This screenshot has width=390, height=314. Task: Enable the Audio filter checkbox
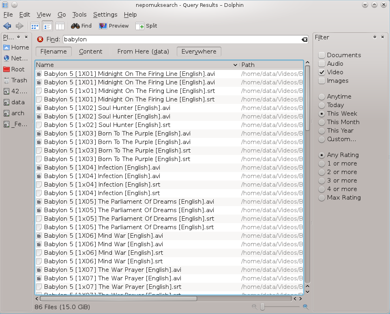tap(331, 63)
